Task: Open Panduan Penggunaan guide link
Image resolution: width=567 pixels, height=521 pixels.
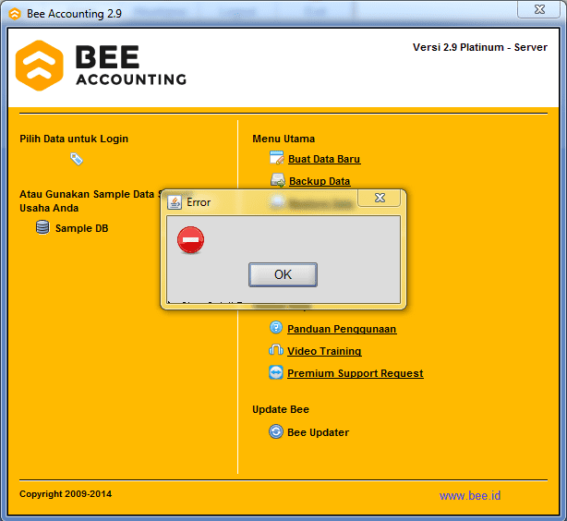Action: pyautogui.click(x=342, y=329)
